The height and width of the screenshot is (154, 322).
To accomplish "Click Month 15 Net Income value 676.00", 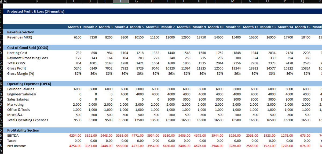I will (305, 146).
